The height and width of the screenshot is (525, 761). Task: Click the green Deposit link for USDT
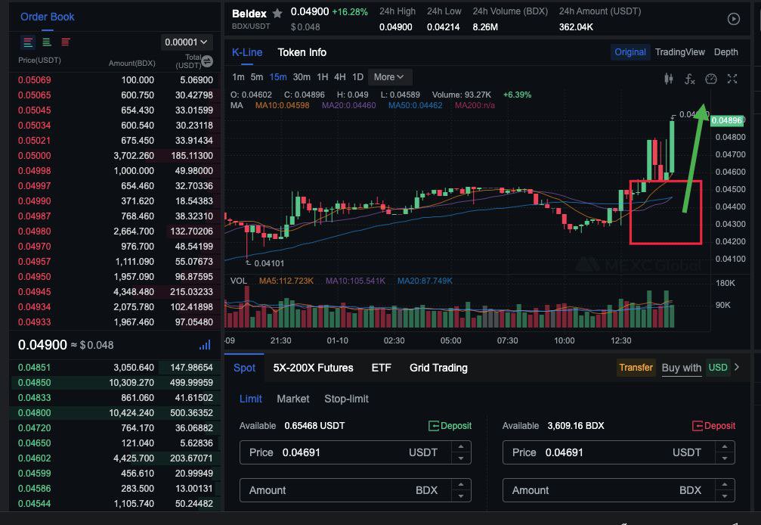[456, 426]
